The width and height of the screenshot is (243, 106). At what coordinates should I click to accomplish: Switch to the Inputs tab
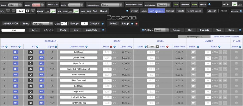(144, 11)
